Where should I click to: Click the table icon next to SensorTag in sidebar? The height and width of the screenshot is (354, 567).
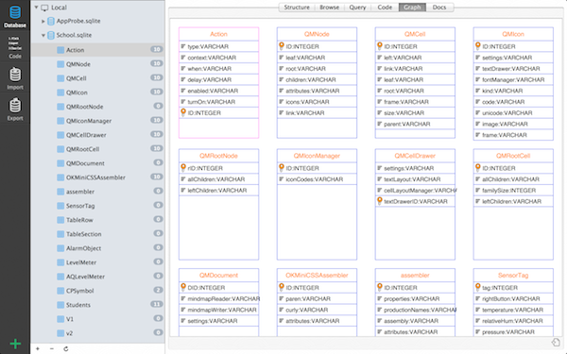point(60,206)
